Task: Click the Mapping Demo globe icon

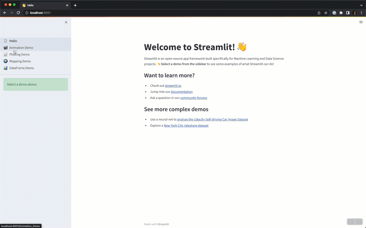Action: pyautogui.click(x=5, y=61)
